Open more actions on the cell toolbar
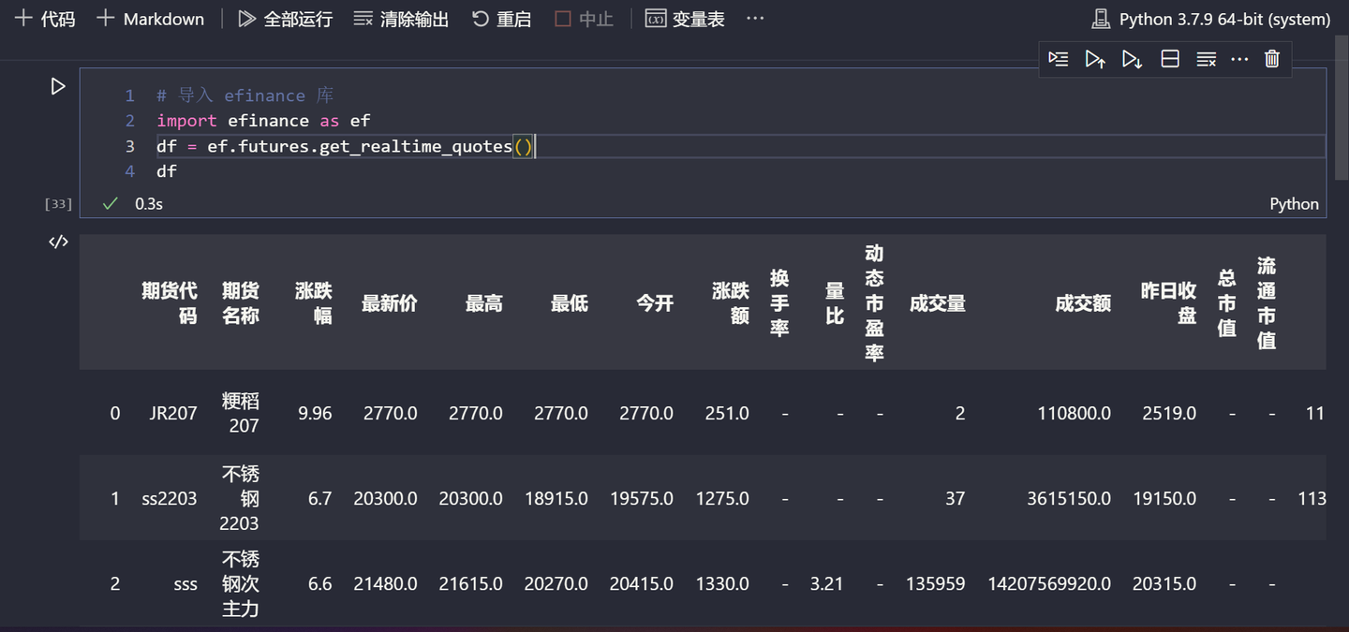The width and height of the screenshot is (1349, 632). pyautogui.click(x=1239, y=58)
